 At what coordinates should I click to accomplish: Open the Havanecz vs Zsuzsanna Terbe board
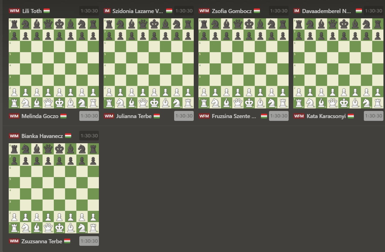pos(54,188)
